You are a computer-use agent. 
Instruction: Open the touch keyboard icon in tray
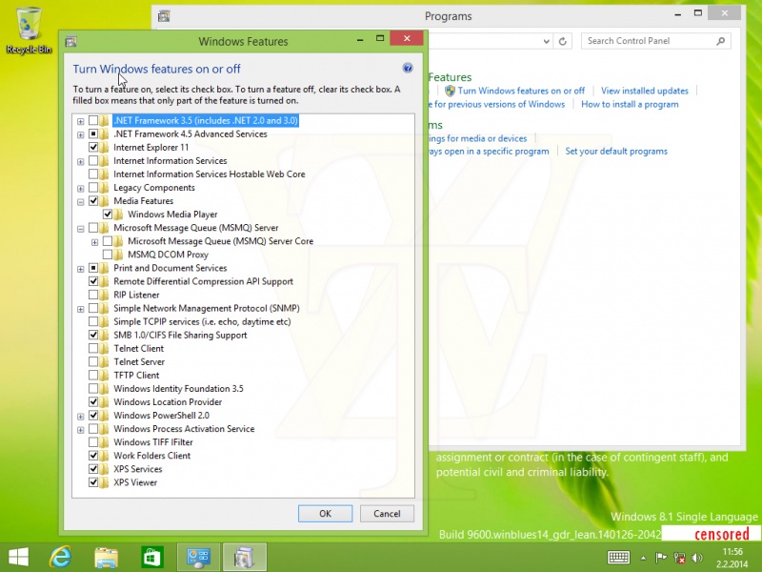618,558
